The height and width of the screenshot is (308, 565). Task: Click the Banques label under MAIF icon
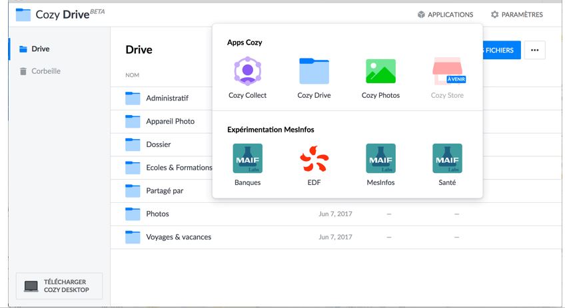click(248, 182)
